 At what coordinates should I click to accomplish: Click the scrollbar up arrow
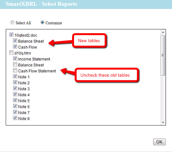coord(163,32)
